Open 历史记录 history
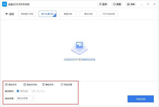Image resolution: width=159 pixels, height=107 pixels. coord(66,84)
